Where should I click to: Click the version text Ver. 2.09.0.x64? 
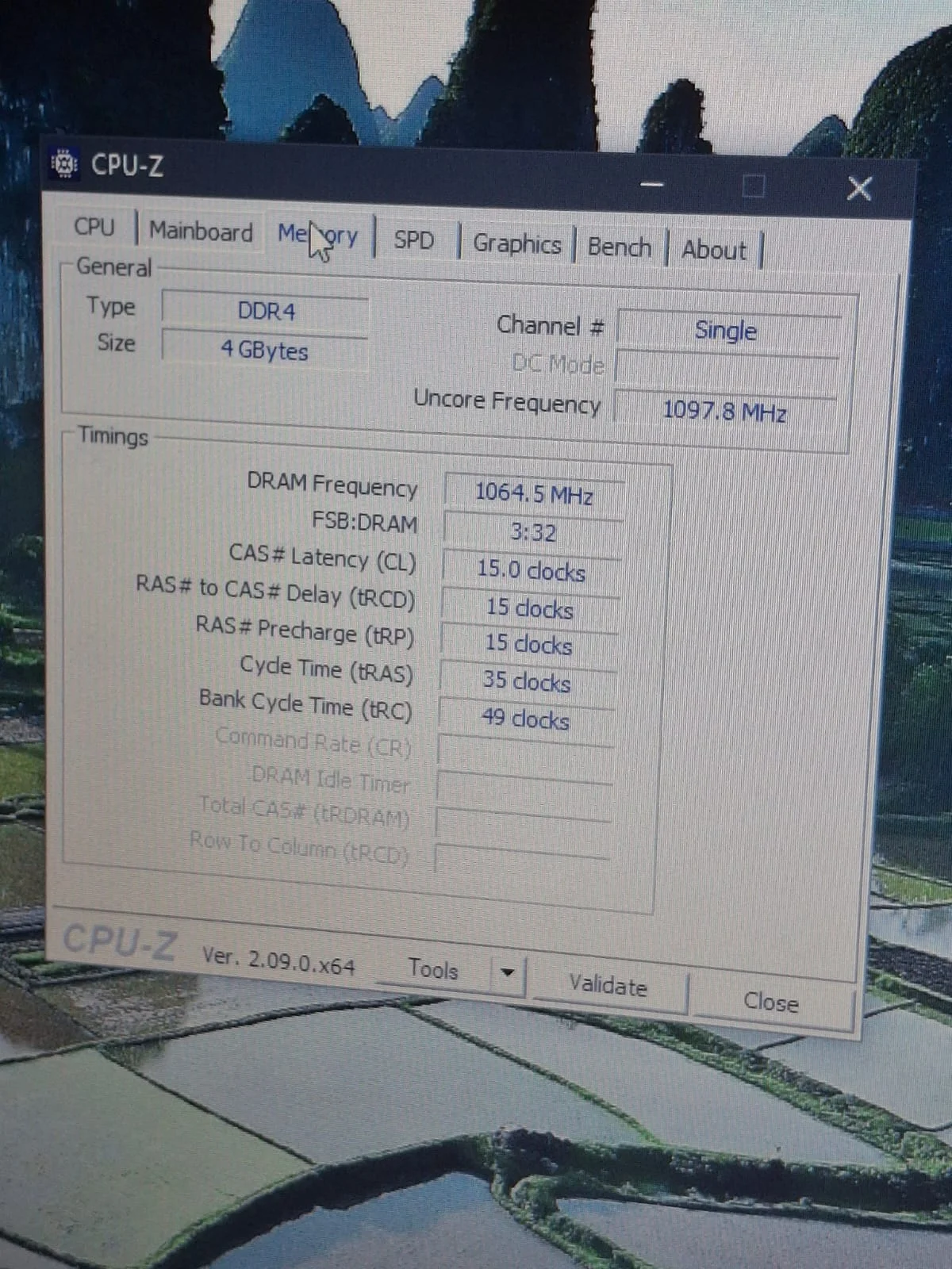[x=278, y=961]
